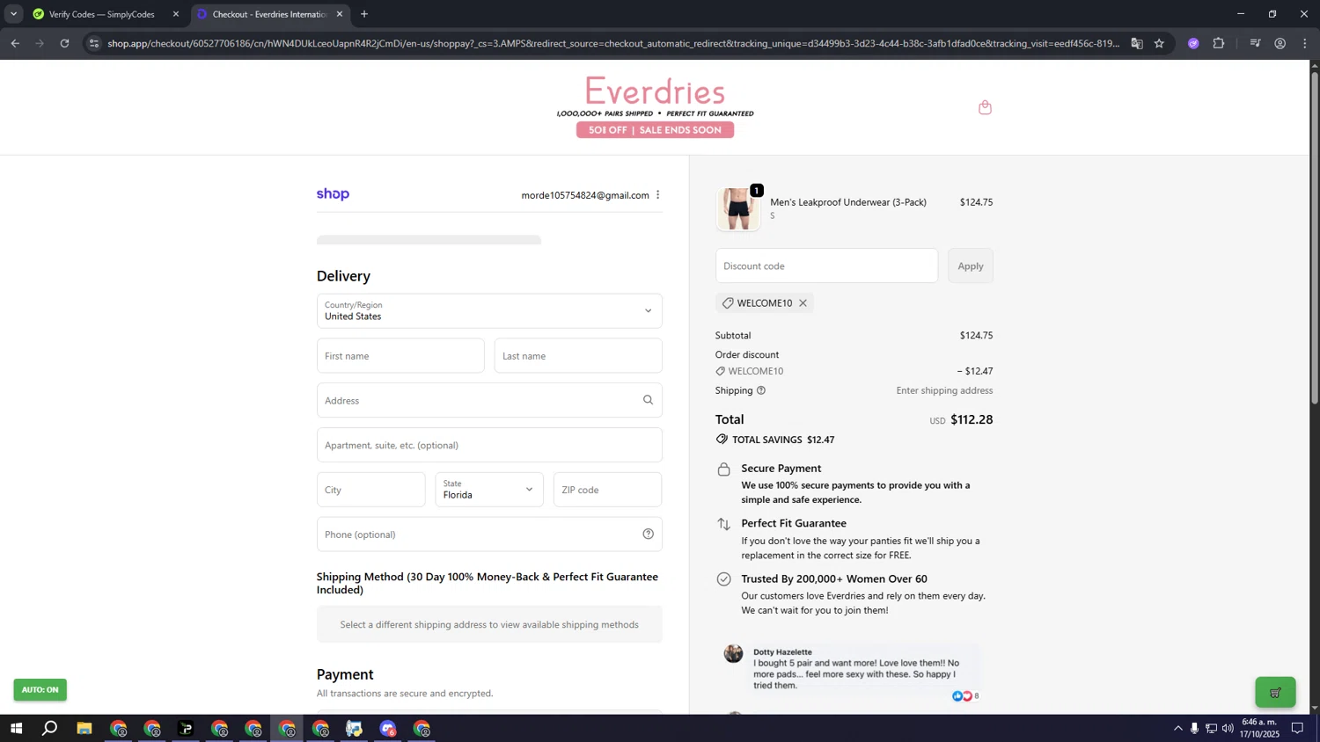Show hidden system tray icons
The image size is (1320, 742).
tap(1177, 728)
